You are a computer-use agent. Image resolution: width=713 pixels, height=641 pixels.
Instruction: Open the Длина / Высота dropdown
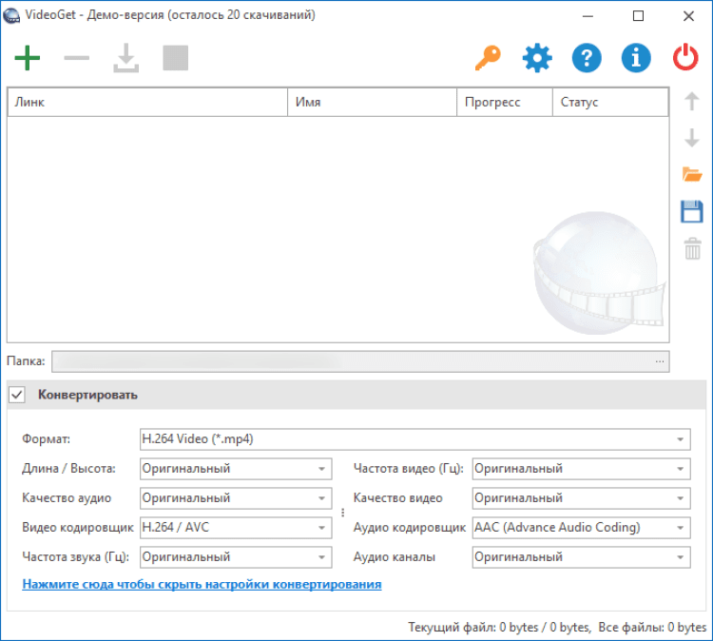click(x=236, y=469)
